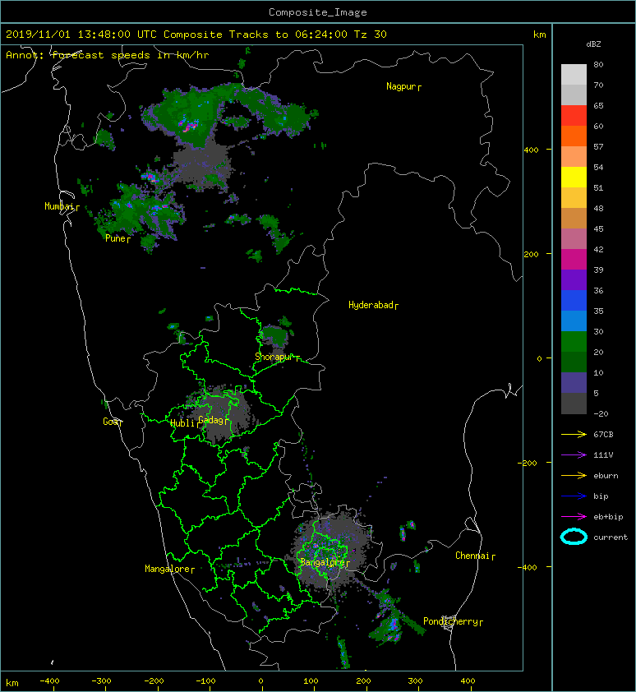This screenshot has height=692, width=636.
Task: Click the purple 111V arrow legend icon
Action: (574, 455)
